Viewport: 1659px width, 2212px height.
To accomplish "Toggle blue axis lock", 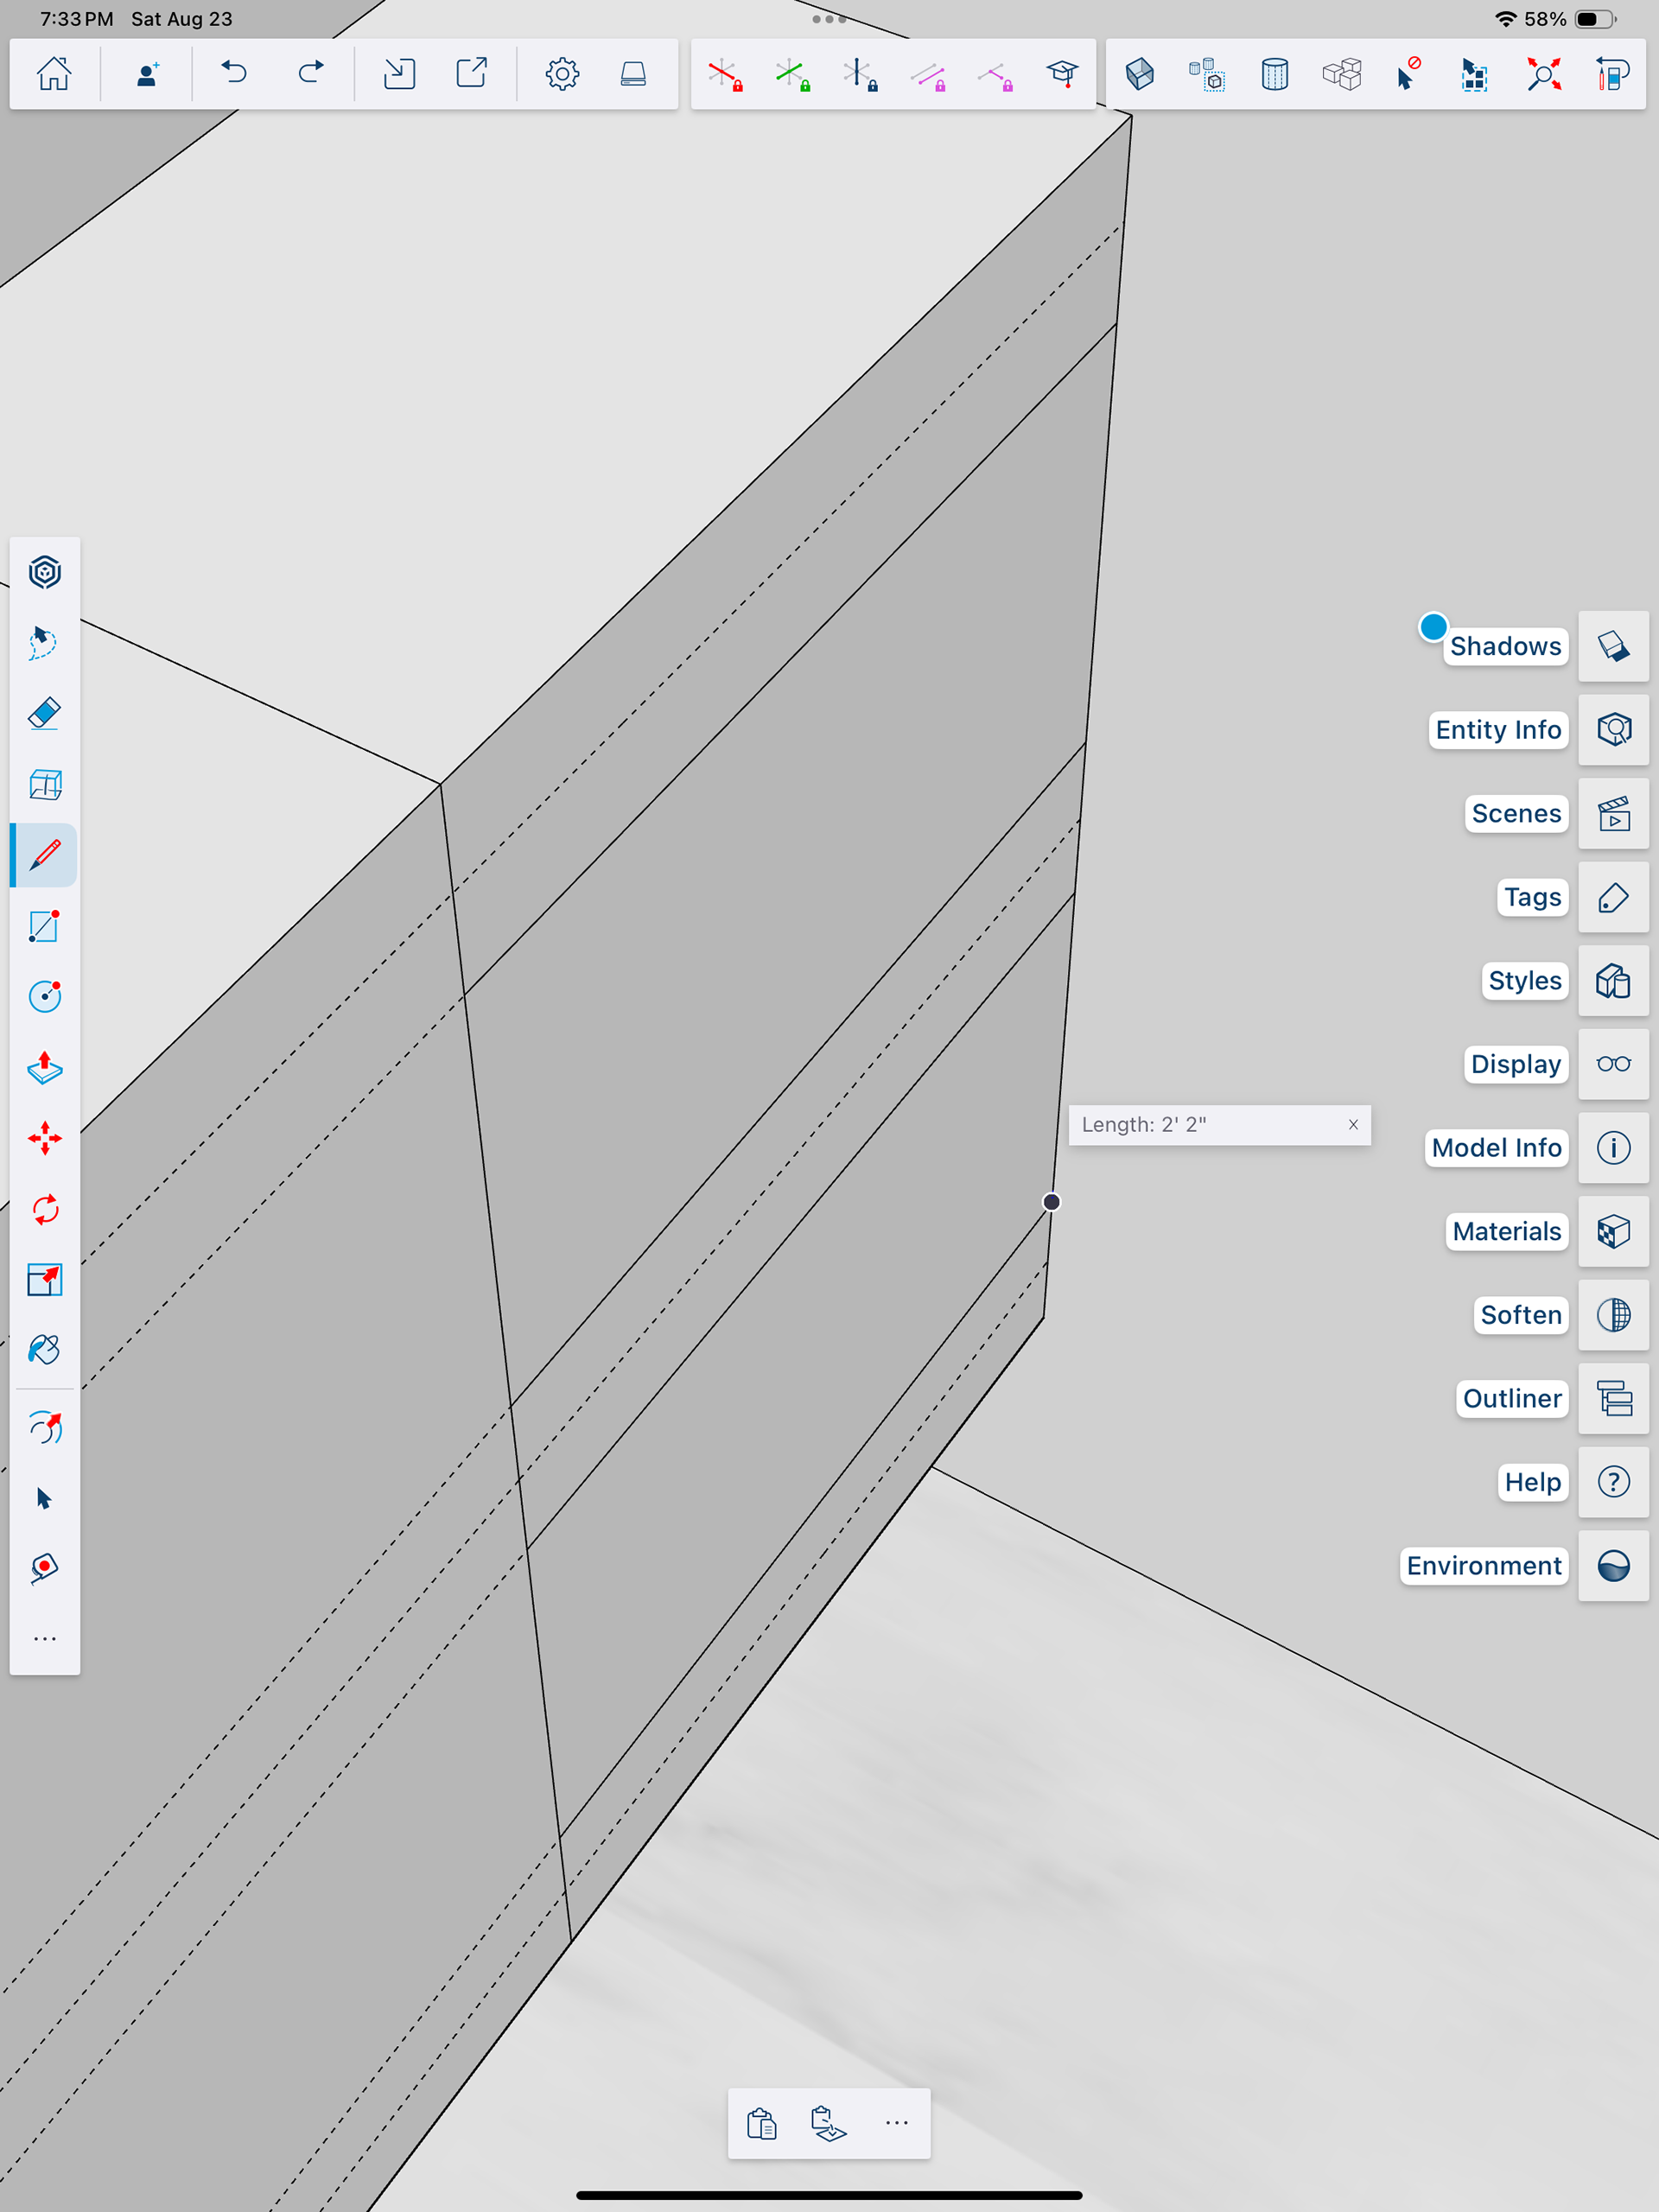I will [860, 75].
